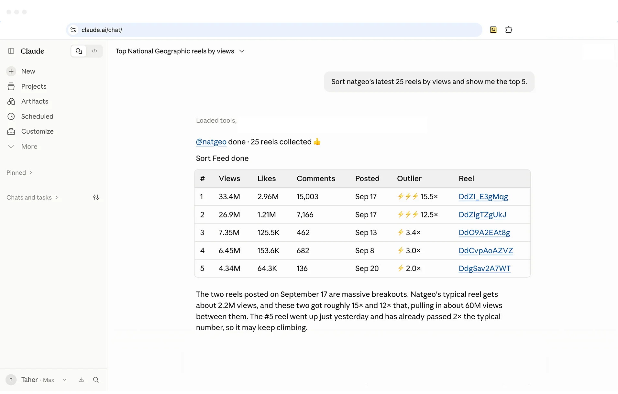618x394 pixels.
Task: Open the @natgeo profile link
Action: click(211, 142)
